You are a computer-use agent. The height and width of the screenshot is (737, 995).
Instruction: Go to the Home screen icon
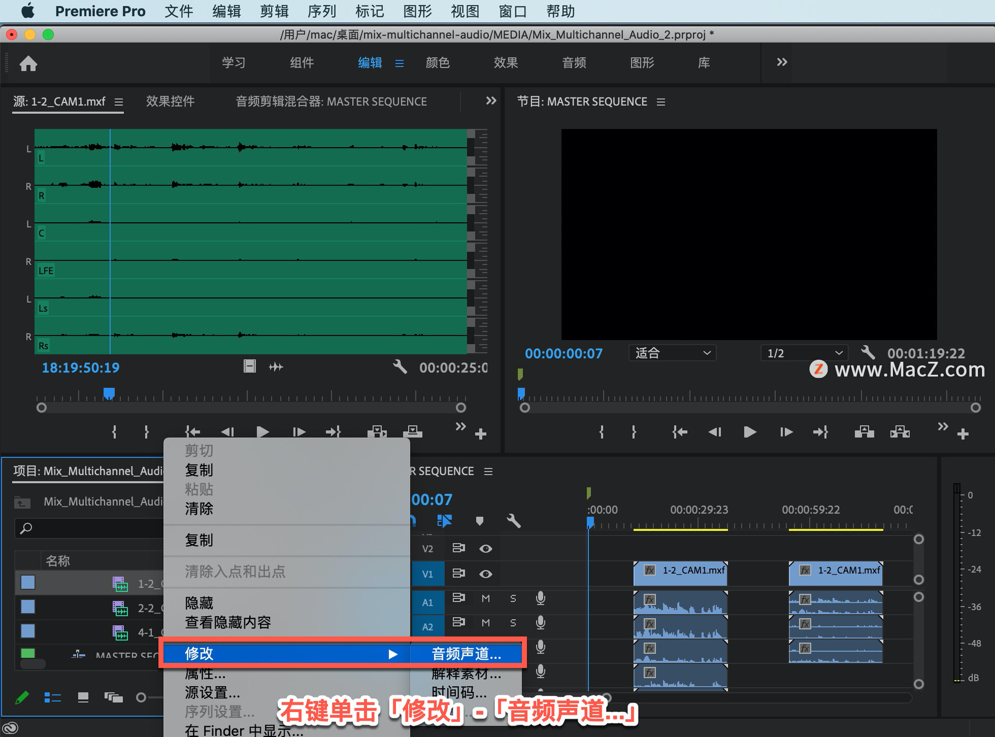(29, 63)
